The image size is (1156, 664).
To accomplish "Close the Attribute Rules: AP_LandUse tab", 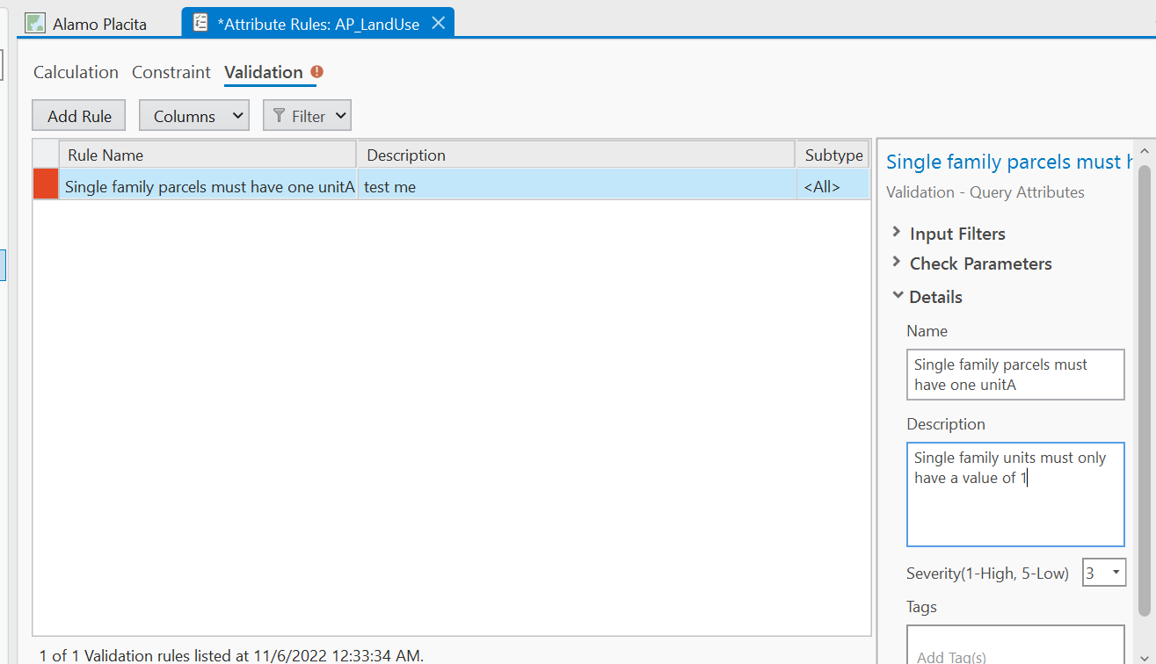I will [x=439, y=23].
